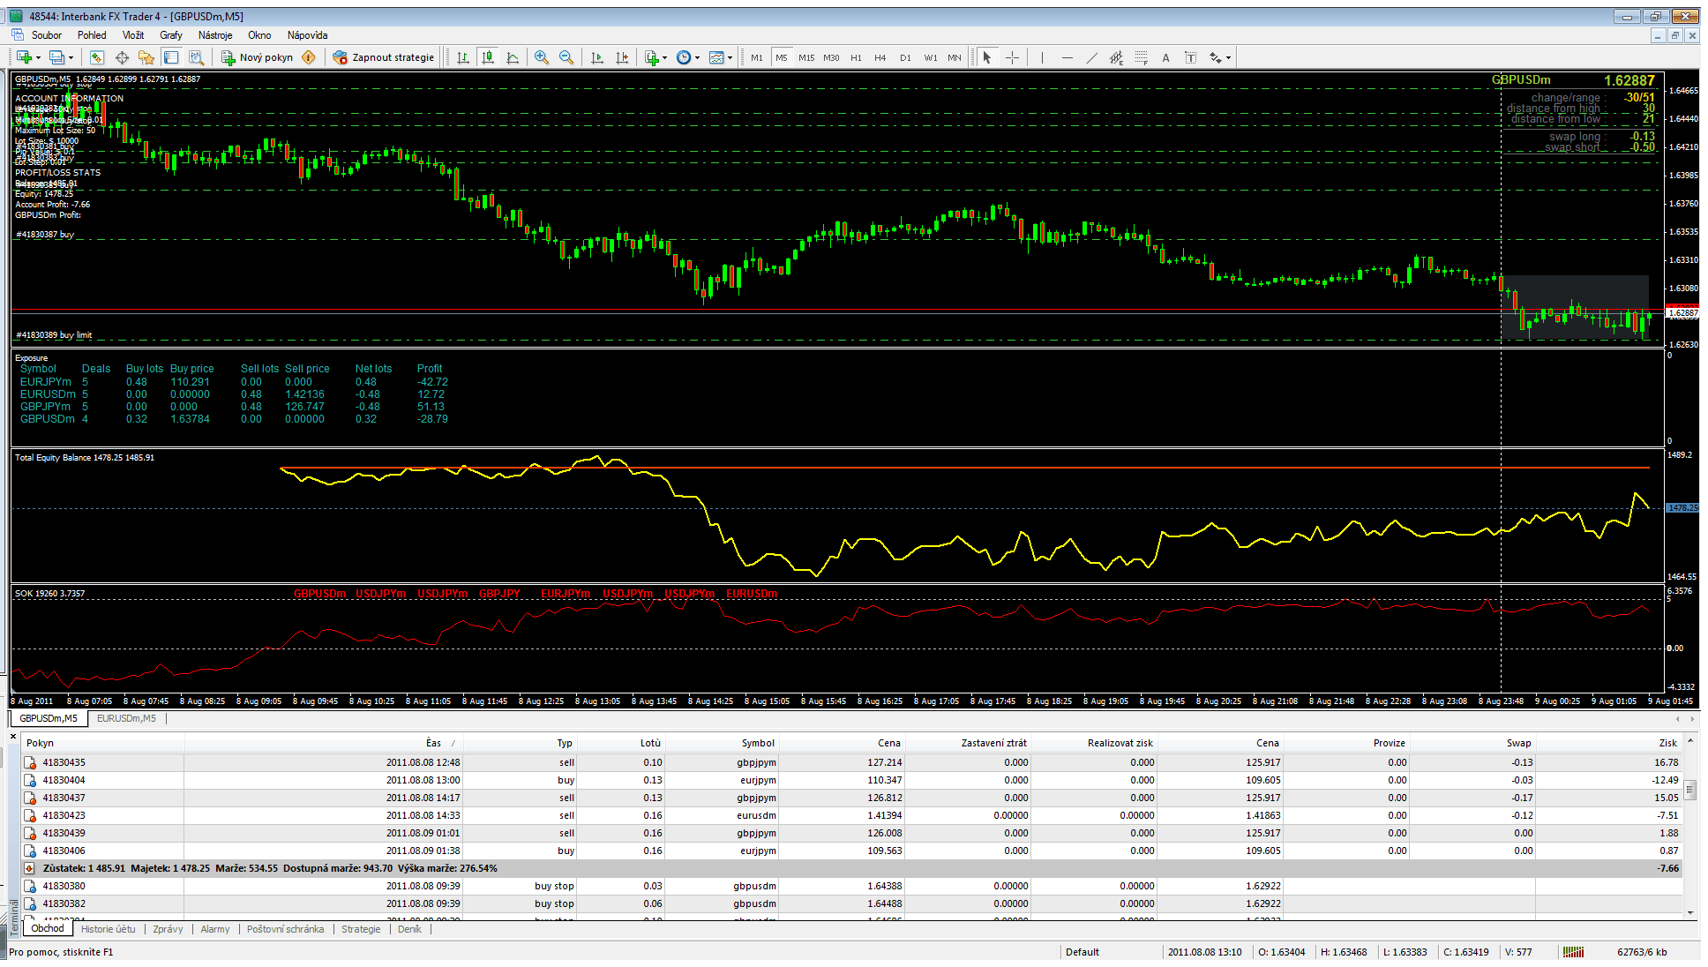Open the EURUSDm,M5 chart tab
This screenshot has width=1708, height=967.
(126, 718)
